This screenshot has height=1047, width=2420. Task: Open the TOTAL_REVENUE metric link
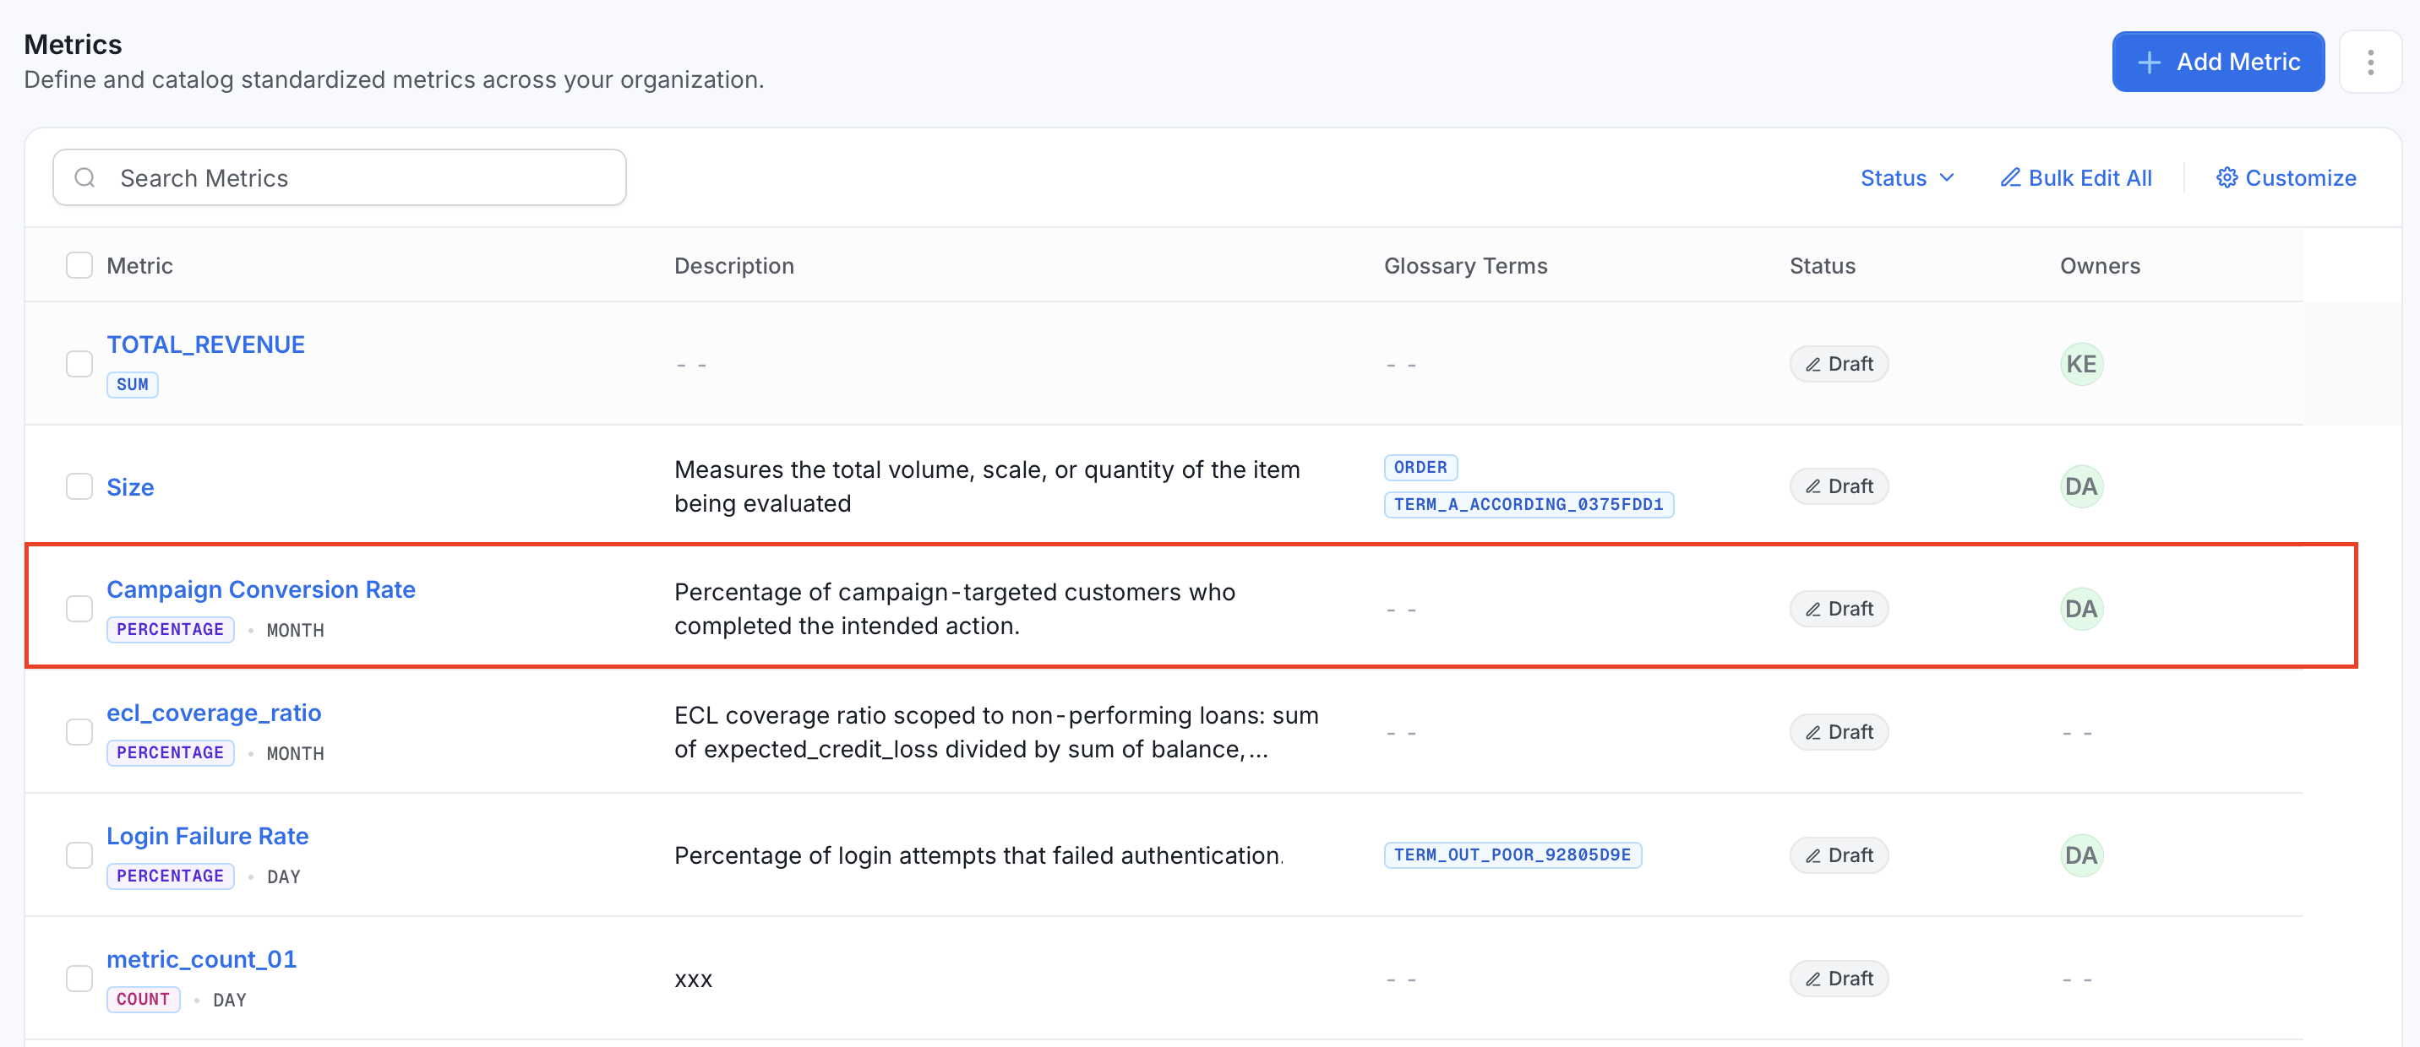[x=205, y=344]
